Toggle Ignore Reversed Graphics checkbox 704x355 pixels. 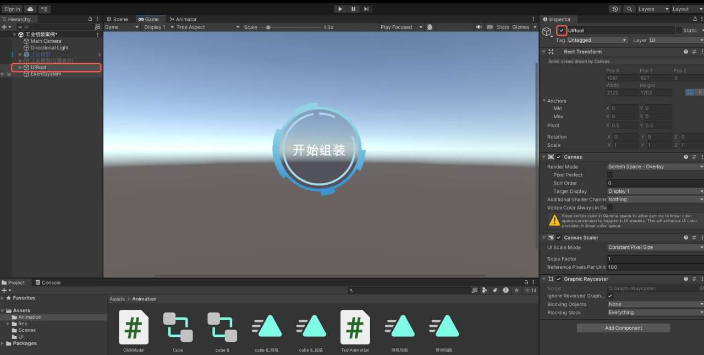click(x=610, y=296)
